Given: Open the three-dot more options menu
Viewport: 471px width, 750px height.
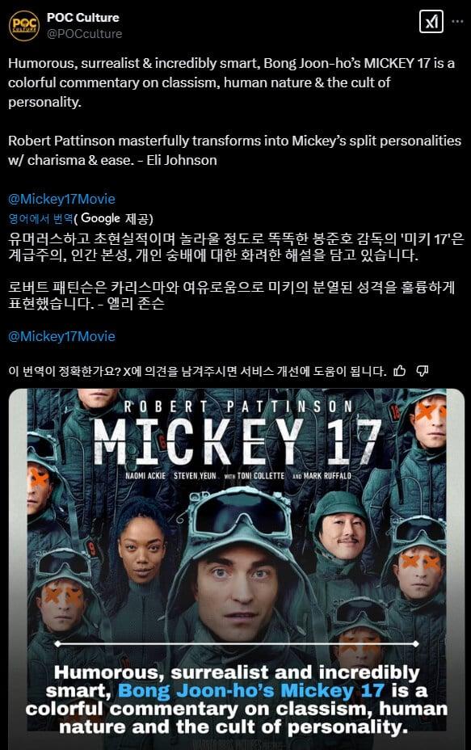Looking at the screenshot, I should [457, 22].
